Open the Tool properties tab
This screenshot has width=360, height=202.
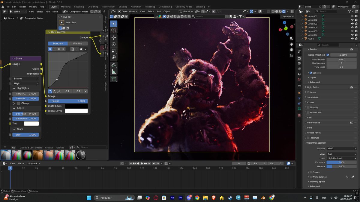coord(299,52)
